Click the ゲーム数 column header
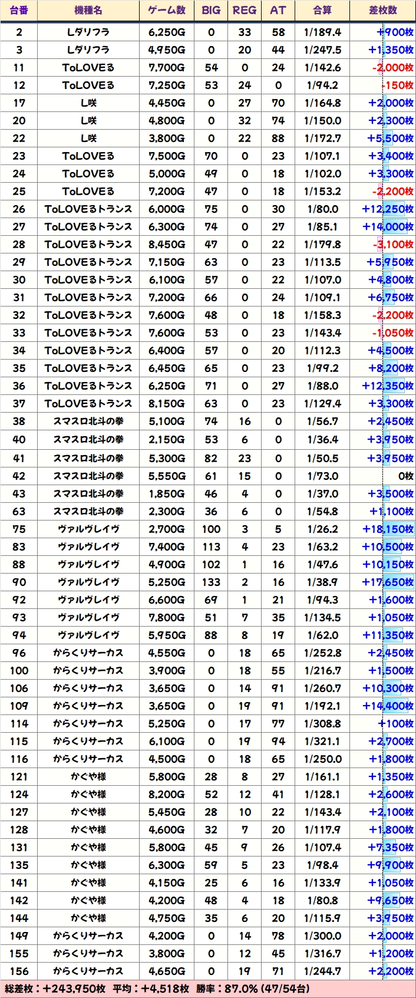Viewport: 416px width, 998px height. click(167, 10)
